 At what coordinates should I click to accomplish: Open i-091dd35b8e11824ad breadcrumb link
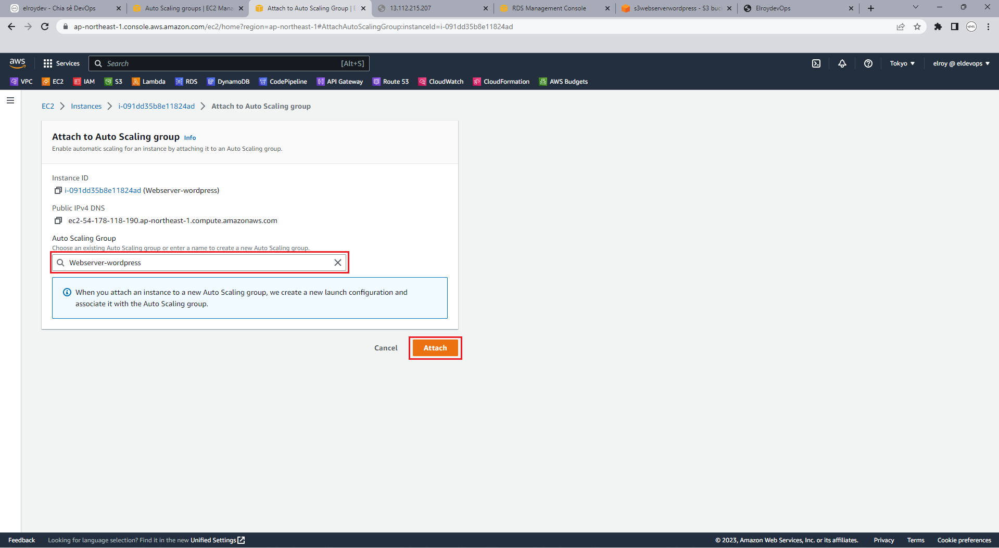(156, 106)
